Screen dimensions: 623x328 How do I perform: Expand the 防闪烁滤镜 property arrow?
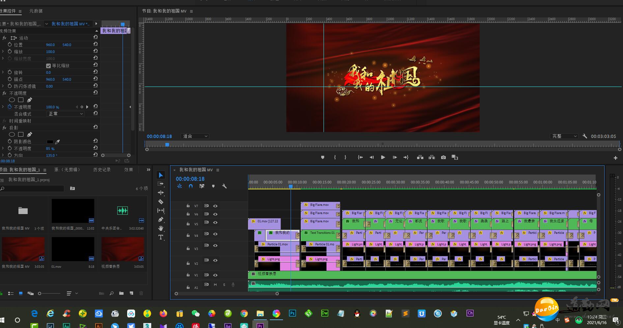point(3,86)
